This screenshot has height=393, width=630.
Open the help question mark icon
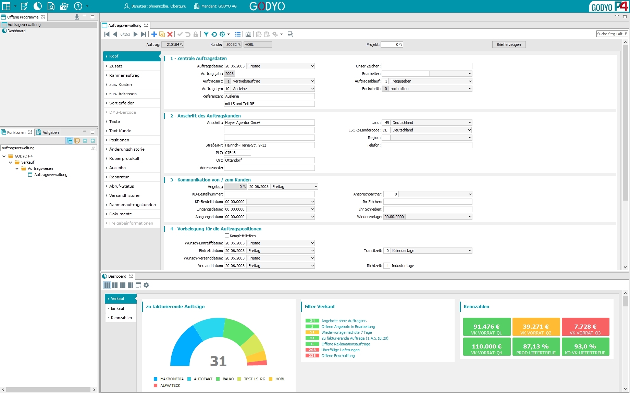pos(78,6)
